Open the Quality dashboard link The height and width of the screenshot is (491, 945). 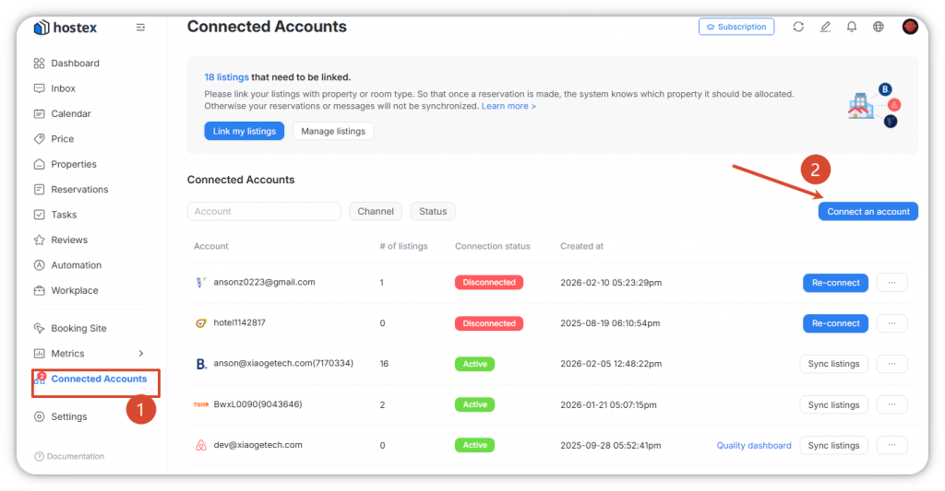(754, 446)
